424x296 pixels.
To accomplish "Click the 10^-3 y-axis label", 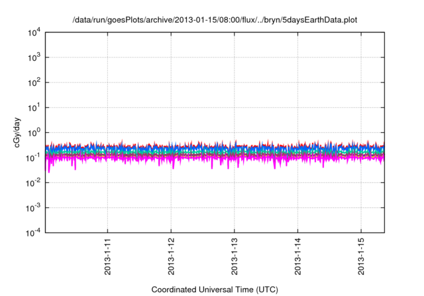I will [x=33, y=208].
